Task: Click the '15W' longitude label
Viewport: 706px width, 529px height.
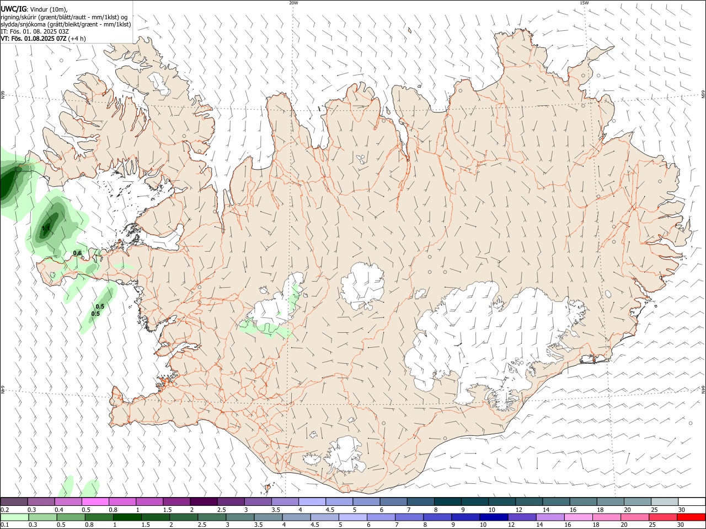Action: pos(584,3)
